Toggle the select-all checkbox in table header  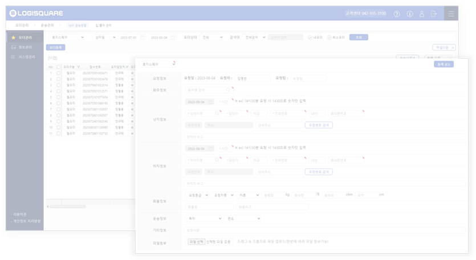click(59, 67)
